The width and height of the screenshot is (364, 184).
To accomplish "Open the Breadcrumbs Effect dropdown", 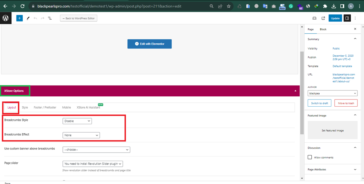I will [x=81, y=135].
